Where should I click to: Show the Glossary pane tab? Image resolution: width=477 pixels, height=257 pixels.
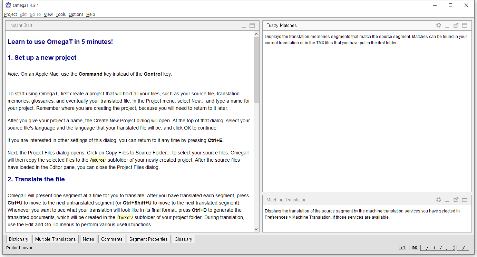(183, 239)
